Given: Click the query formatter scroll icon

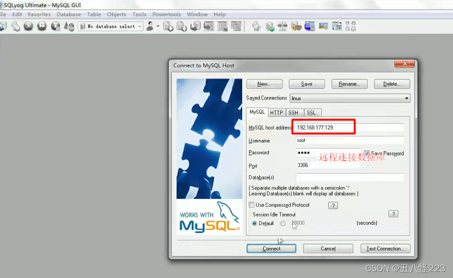Looking at the screenshot, I should [256, 26].
